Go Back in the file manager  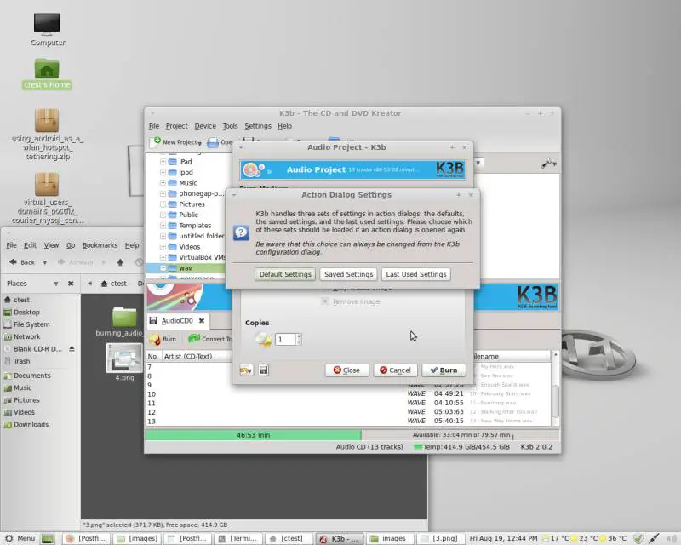(x=23, y=262)
